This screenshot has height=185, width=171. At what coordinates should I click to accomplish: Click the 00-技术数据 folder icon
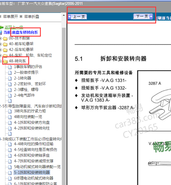pyautogui.click(x=5, y=39)
